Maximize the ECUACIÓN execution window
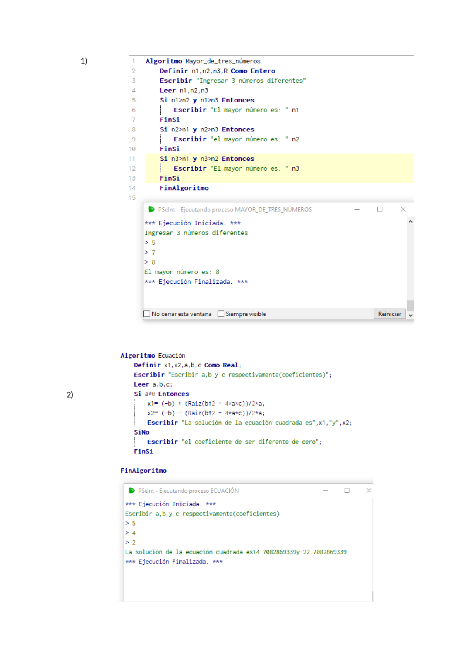Viewport: 464px width, 657px height. pos(347,490)
